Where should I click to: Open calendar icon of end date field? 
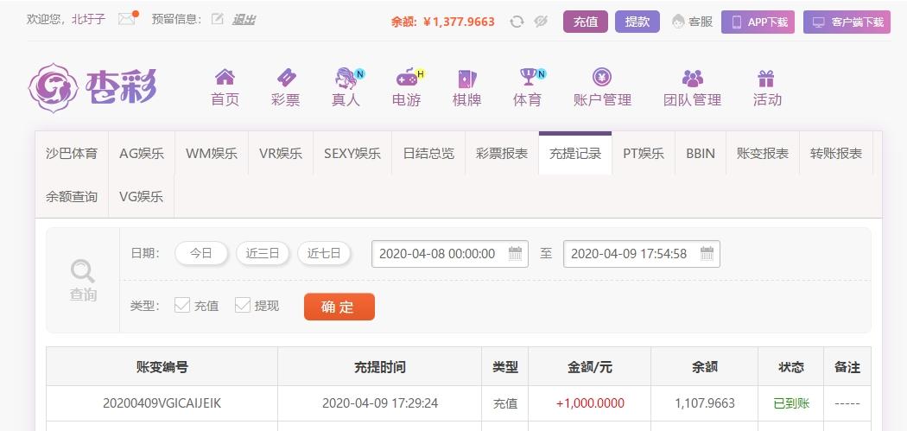(x=707, y=253)
